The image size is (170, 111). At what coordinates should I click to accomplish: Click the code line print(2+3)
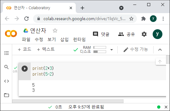point(43,68)
